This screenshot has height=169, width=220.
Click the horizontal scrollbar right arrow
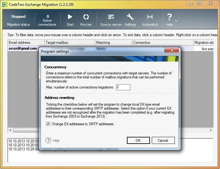211,130
